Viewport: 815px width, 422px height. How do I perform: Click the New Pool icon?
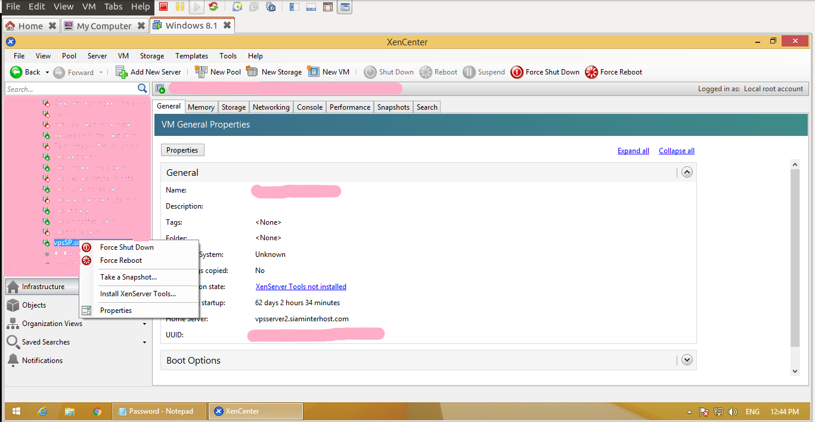coord(202,72)
